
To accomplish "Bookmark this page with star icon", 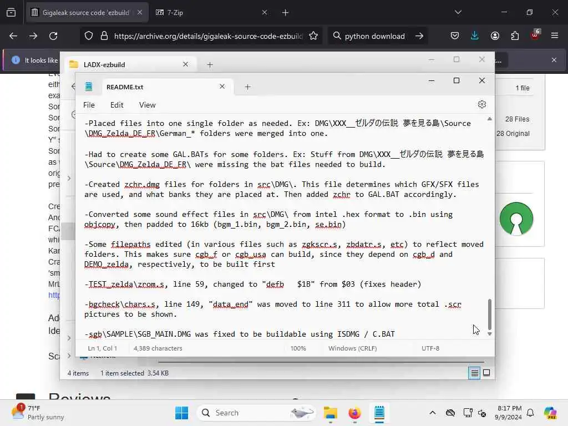I will 313,36.
